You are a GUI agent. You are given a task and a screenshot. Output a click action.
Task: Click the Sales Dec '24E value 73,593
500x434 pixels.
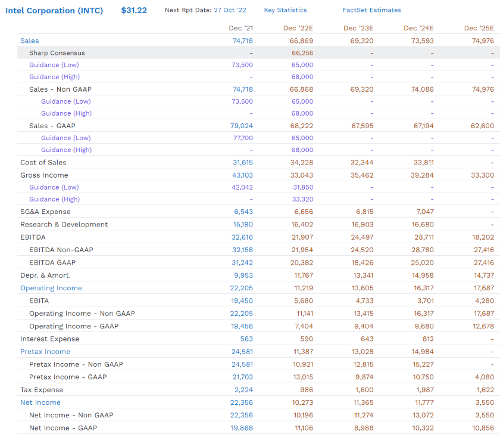pos(422,41)
